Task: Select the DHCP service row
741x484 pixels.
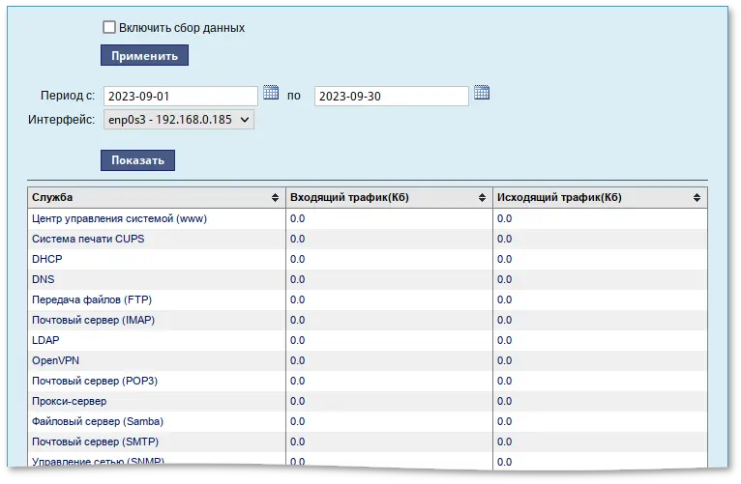Action: [46, 259]
